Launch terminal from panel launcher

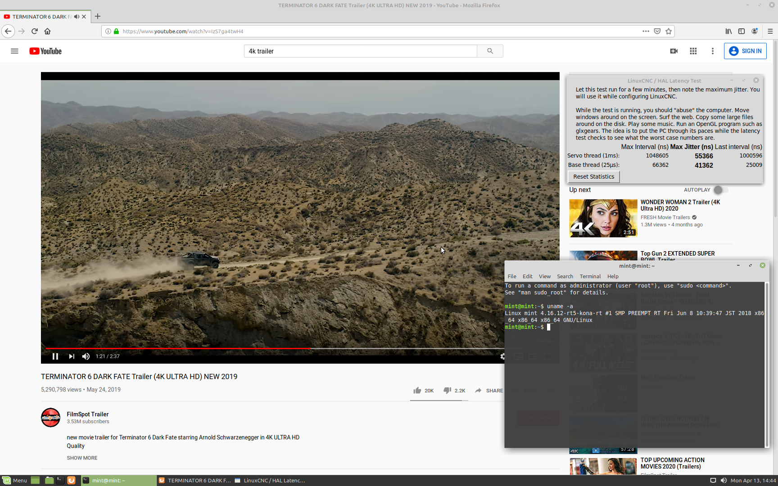[60, 481]
